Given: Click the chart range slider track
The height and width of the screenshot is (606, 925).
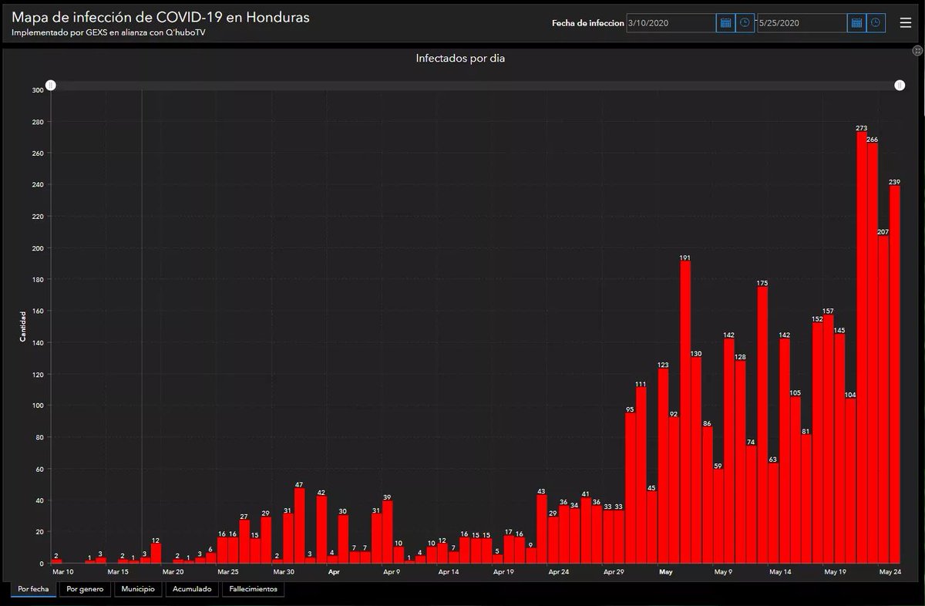Looking at the screenshot, I should (475, 86).
